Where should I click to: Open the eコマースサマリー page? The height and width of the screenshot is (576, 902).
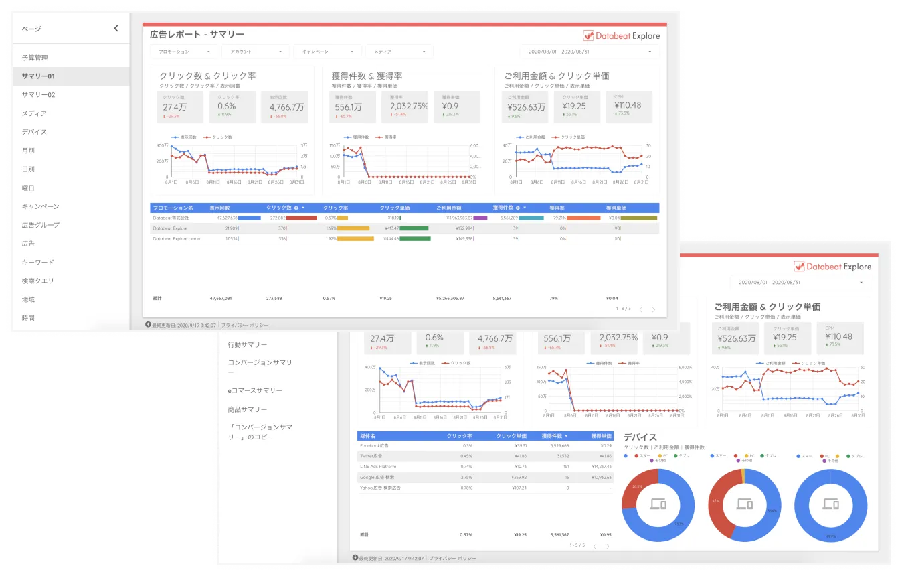(255, 390)
